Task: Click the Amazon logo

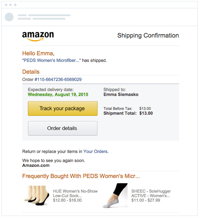Action: 38,36
